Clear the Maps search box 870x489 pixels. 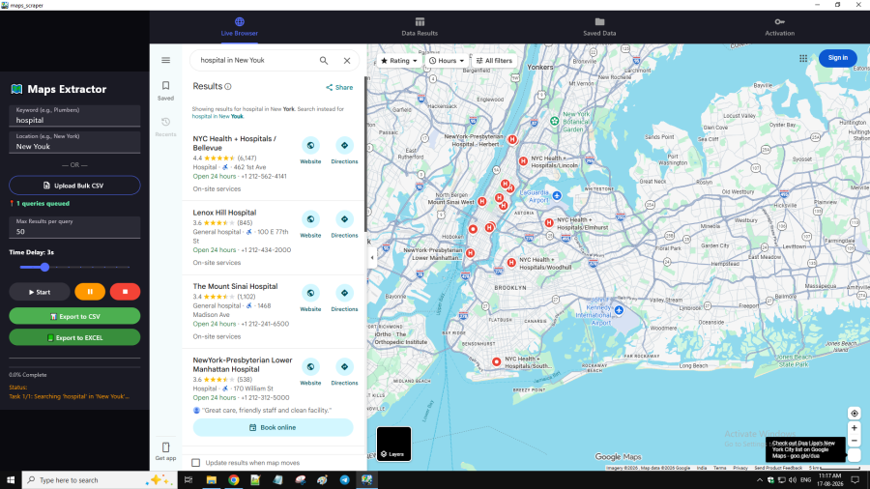[347, 61]
